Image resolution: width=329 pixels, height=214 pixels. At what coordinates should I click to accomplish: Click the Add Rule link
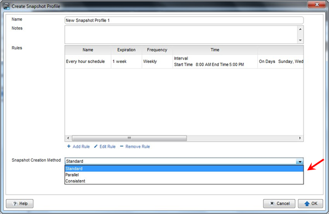click(78, 147)
